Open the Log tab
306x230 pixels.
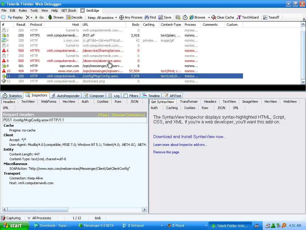[114, 96]
